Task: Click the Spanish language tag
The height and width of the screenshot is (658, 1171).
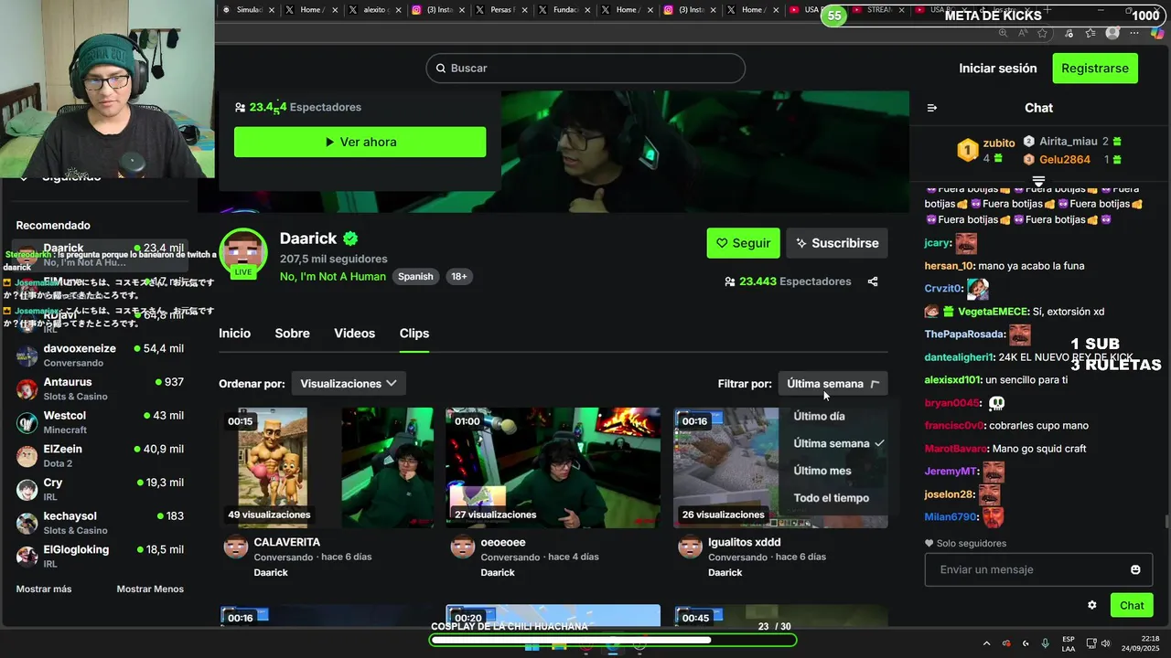Action: point(415,277)
